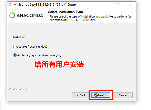Cancel the Miniconda installation
This screenshot has width=151, height=110.
pyautogui.click(x=123, y=95)
